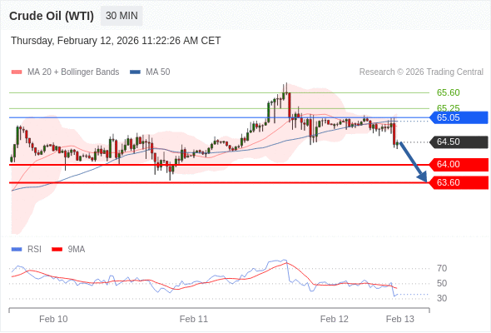491x333 pixels.
Task: Click the 'MA 20 + Bollinger Bands' legend label
Action: click(73, 72)
